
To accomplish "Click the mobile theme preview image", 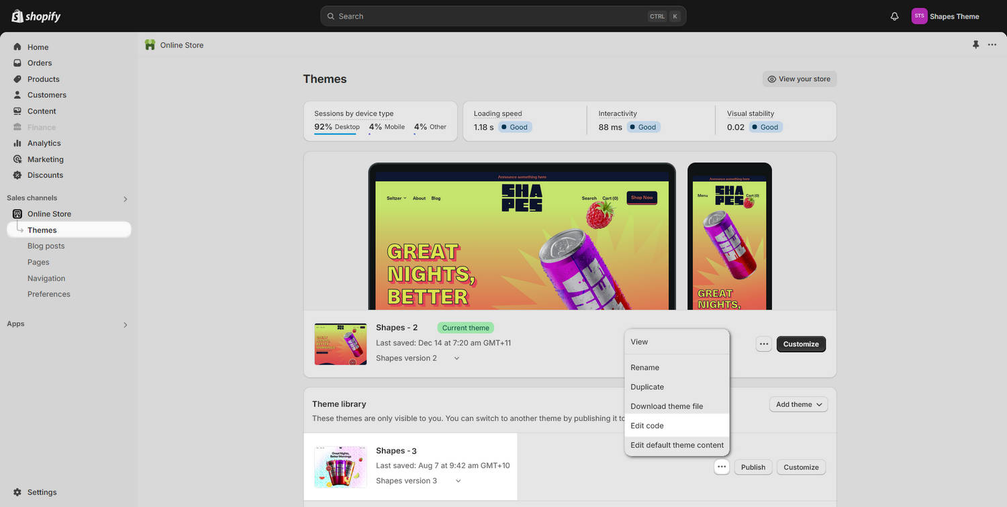I will (x=730, y=236).
